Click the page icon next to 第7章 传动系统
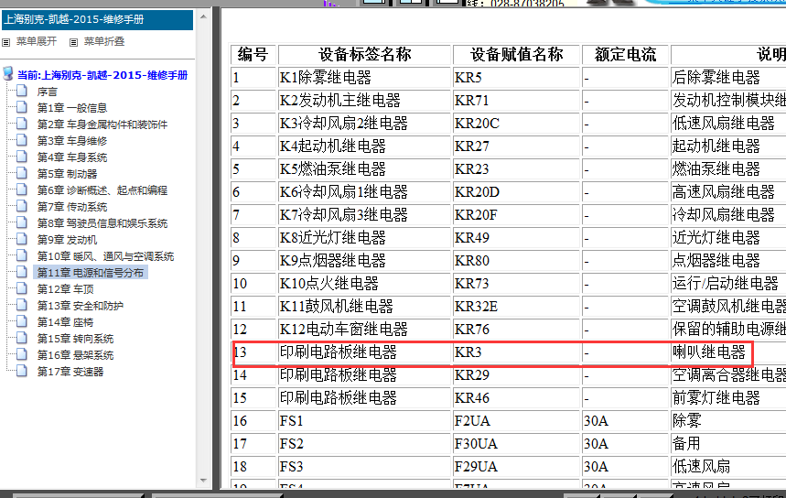Image resolution: width=786 pixels, height=498 pixels. 22,206
